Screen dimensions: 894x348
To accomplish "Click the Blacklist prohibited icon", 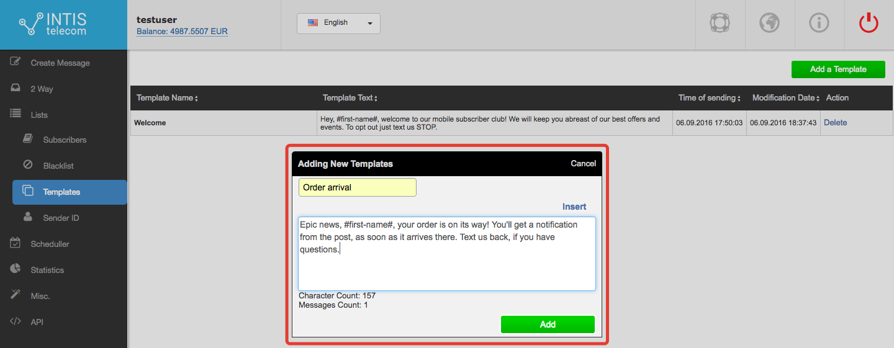I will 28,165.
